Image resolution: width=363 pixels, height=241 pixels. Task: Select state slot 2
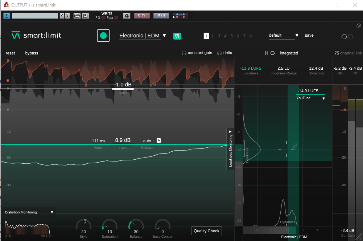[x=213, y=36]
